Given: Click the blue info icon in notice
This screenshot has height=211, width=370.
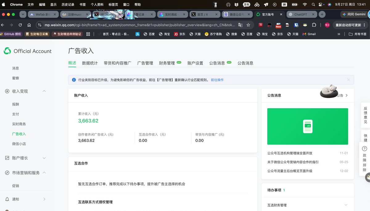Looking at the screenshot, I should pos(74,80).
